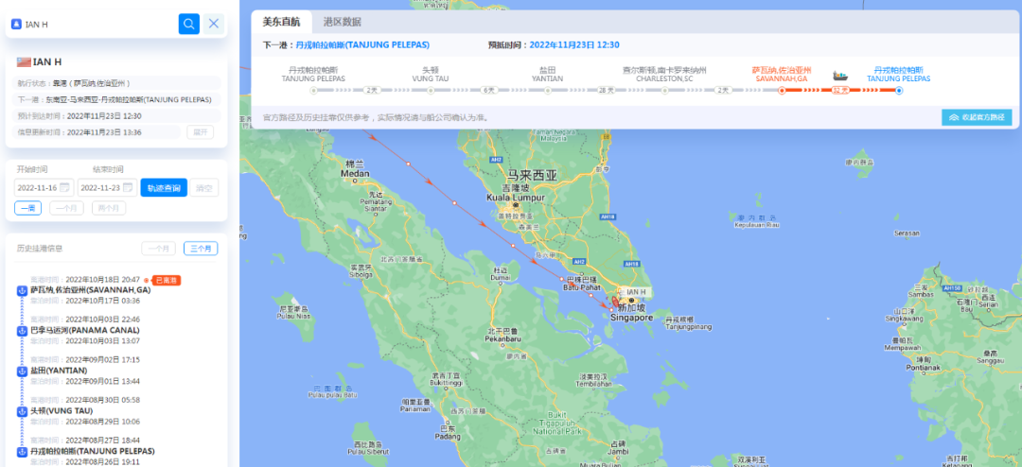Select the 一周 time range option
This screenshot has height=467, width=1022.
[x=29, y=208]
